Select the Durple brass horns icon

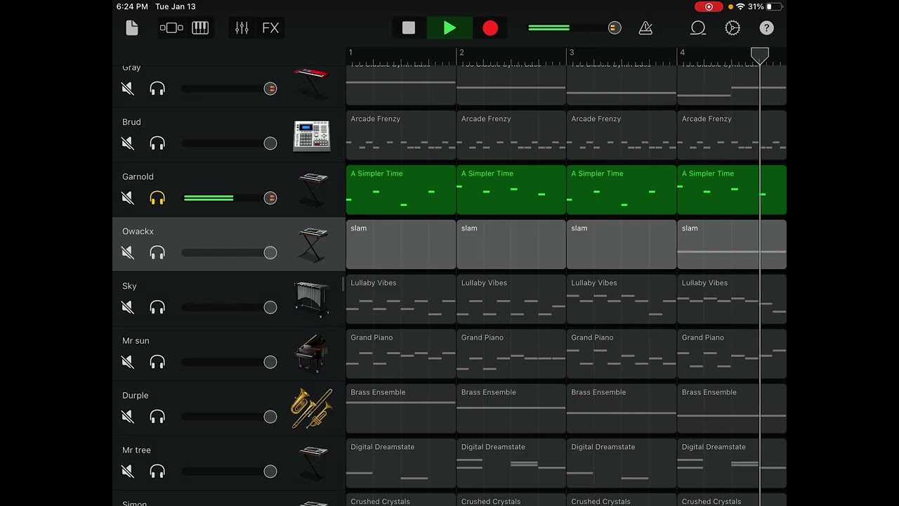pos(312,408)
